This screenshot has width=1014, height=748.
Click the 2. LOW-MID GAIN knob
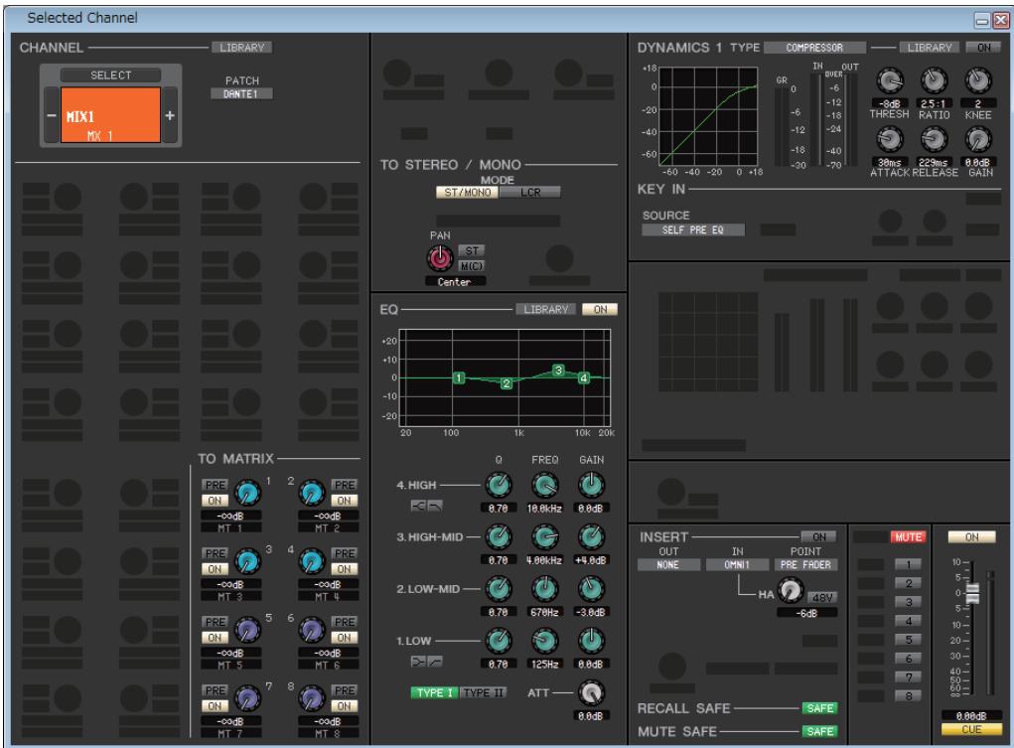pyautogui.click(x=590, y=589)
